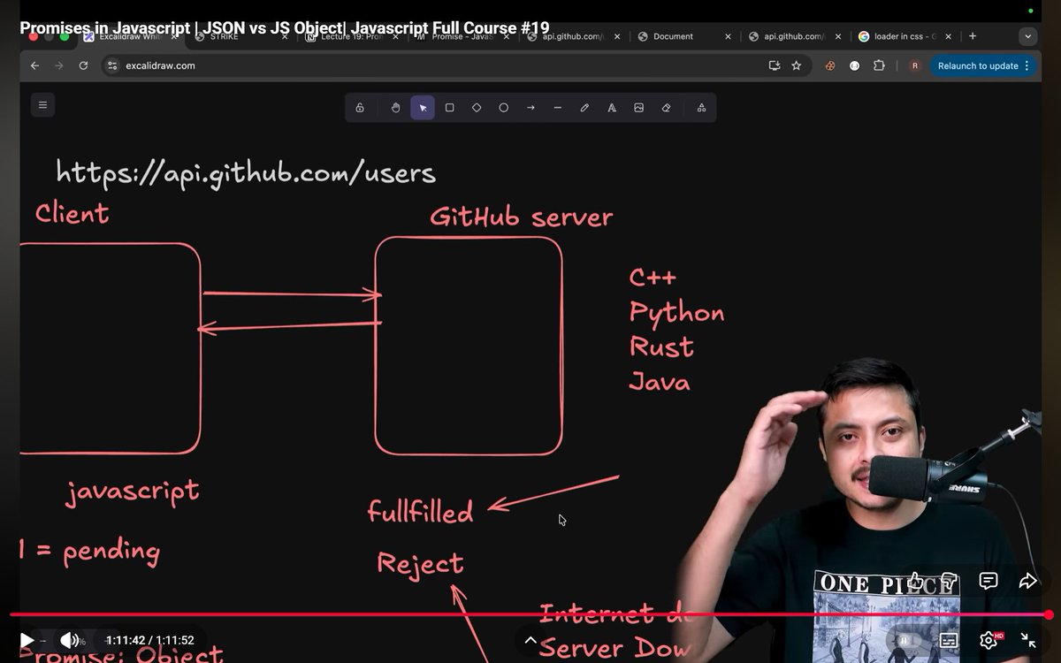Go forward in Chrome
The image size is (1061, 663).
59,65
